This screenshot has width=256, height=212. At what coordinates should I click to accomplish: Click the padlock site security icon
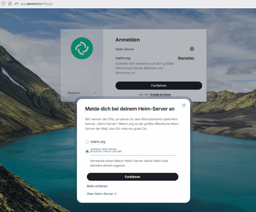click(10, 4)
